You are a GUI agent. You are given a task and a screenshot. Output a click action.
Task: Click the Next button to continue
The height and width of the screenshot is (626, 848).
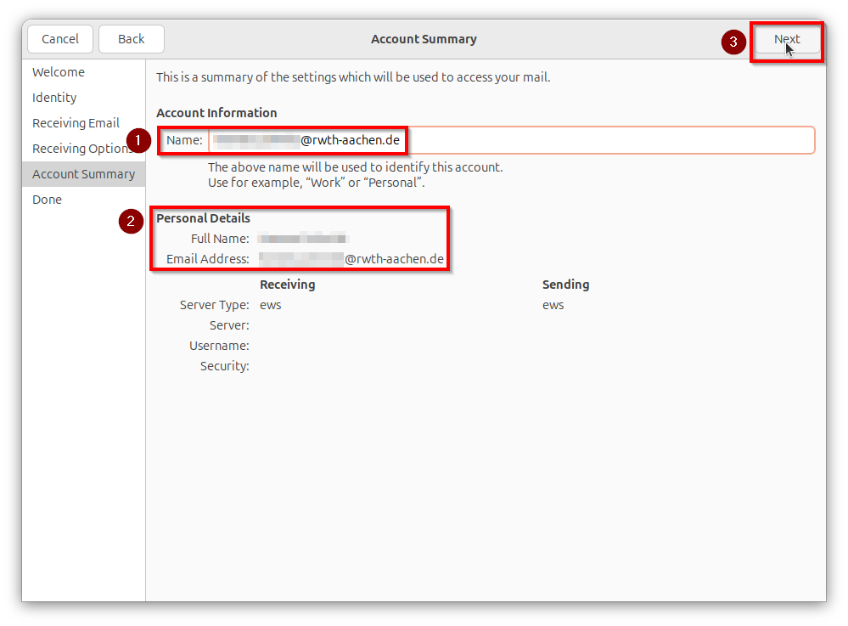[x=786, y=39]
